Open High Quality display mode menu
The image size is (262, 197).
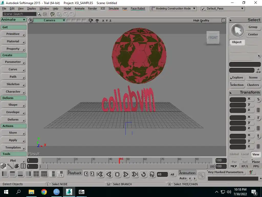201,21
